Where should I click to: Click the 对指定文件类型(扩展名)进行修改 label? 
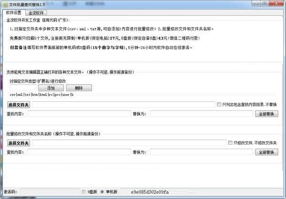click(38, 81)
